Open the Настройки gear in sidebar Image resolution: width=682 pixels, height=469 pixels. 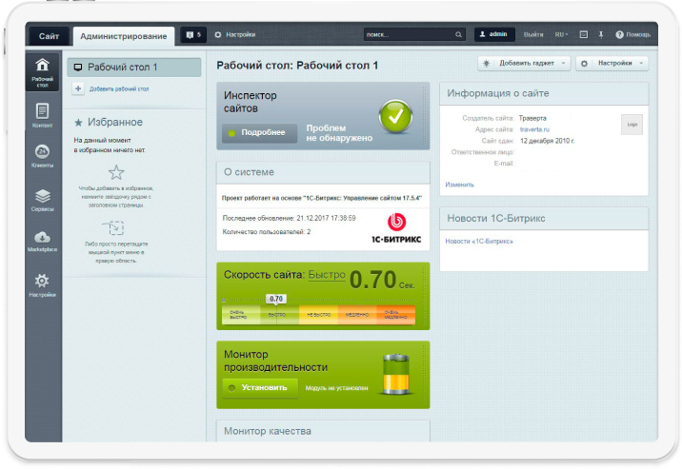(x=42, y=284)
